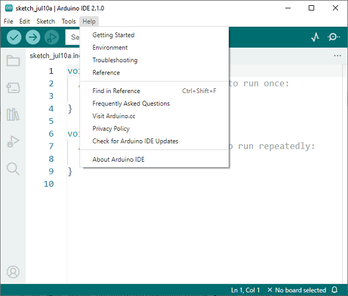348x296 pixels.
Task: Click line number 5 in the gutter
Action: (51, 121)
